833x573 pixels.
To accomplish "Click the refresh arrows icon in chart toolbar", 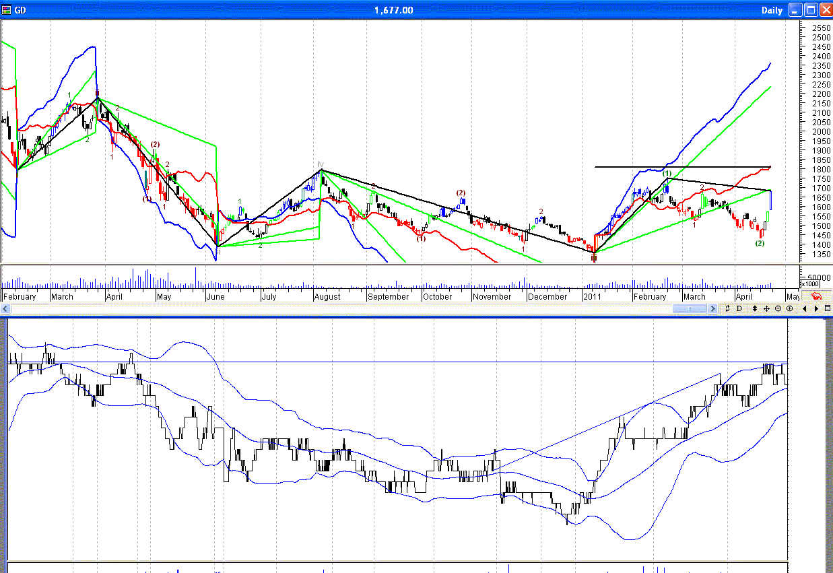I will (x=727, y=308).
